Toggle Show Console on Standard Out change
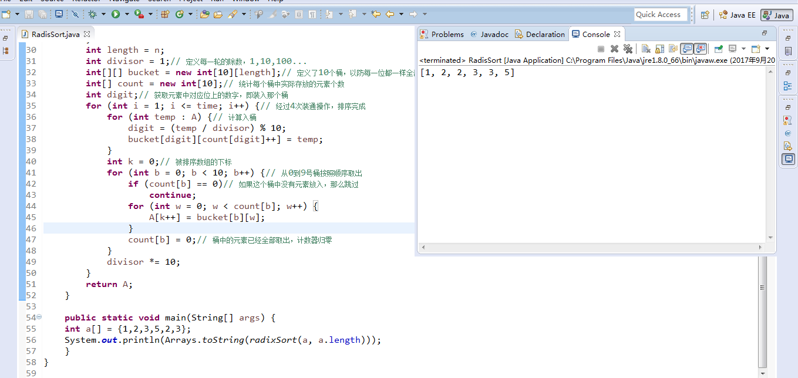 686,49
